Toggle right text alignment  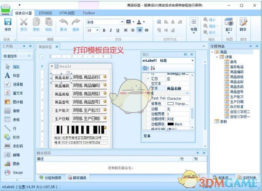click(139, 30)
